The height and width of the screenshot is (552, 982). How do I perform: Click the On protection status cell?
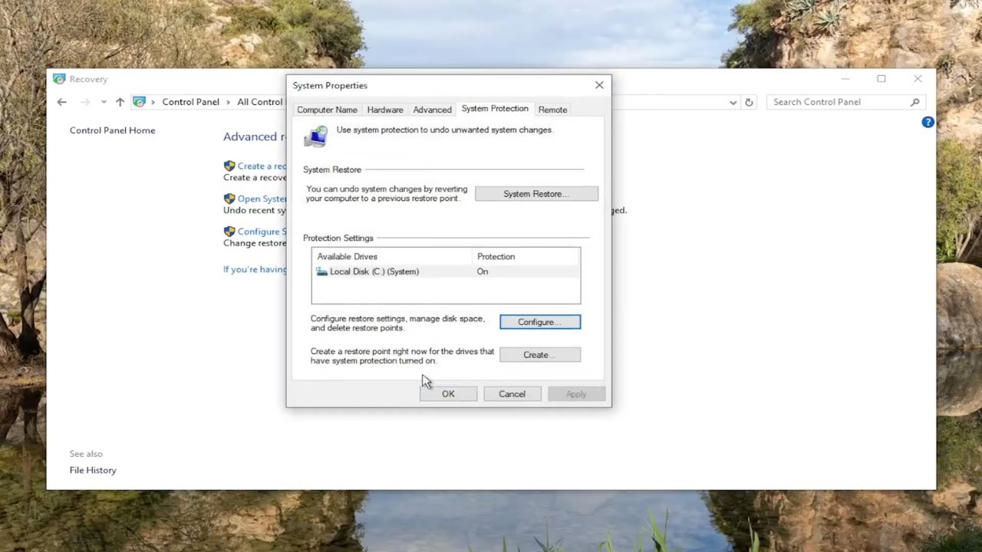click(x=483, y=271)
